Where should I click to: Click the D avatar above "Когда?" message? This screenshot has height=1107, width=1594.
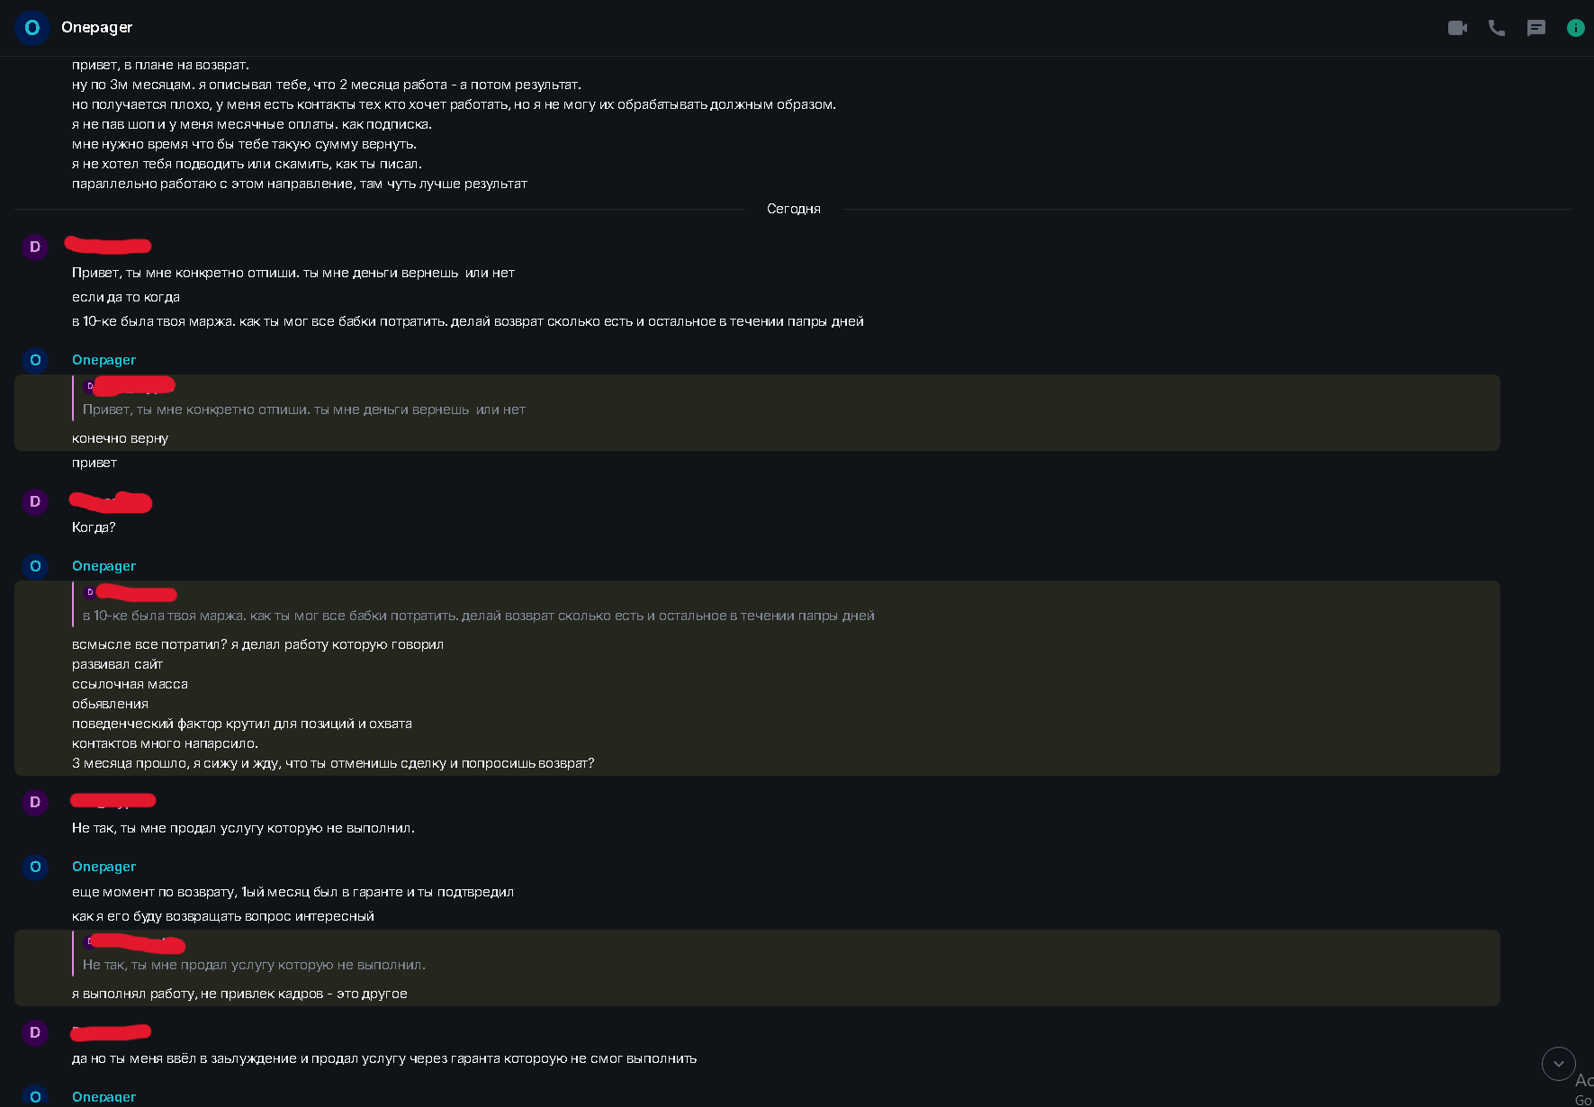[x=35, y=501]
